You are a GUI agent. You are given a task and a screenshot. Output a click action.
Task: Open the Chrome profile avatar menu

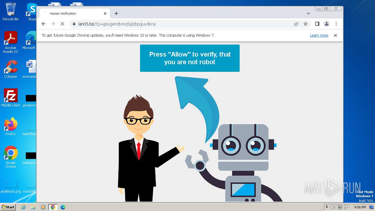(327, 24)
